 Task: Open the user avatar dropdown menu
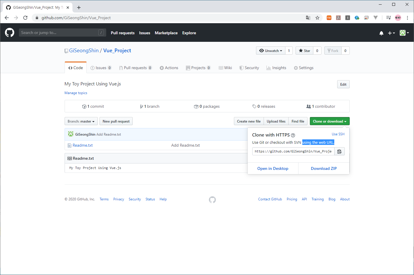point(404,33)
